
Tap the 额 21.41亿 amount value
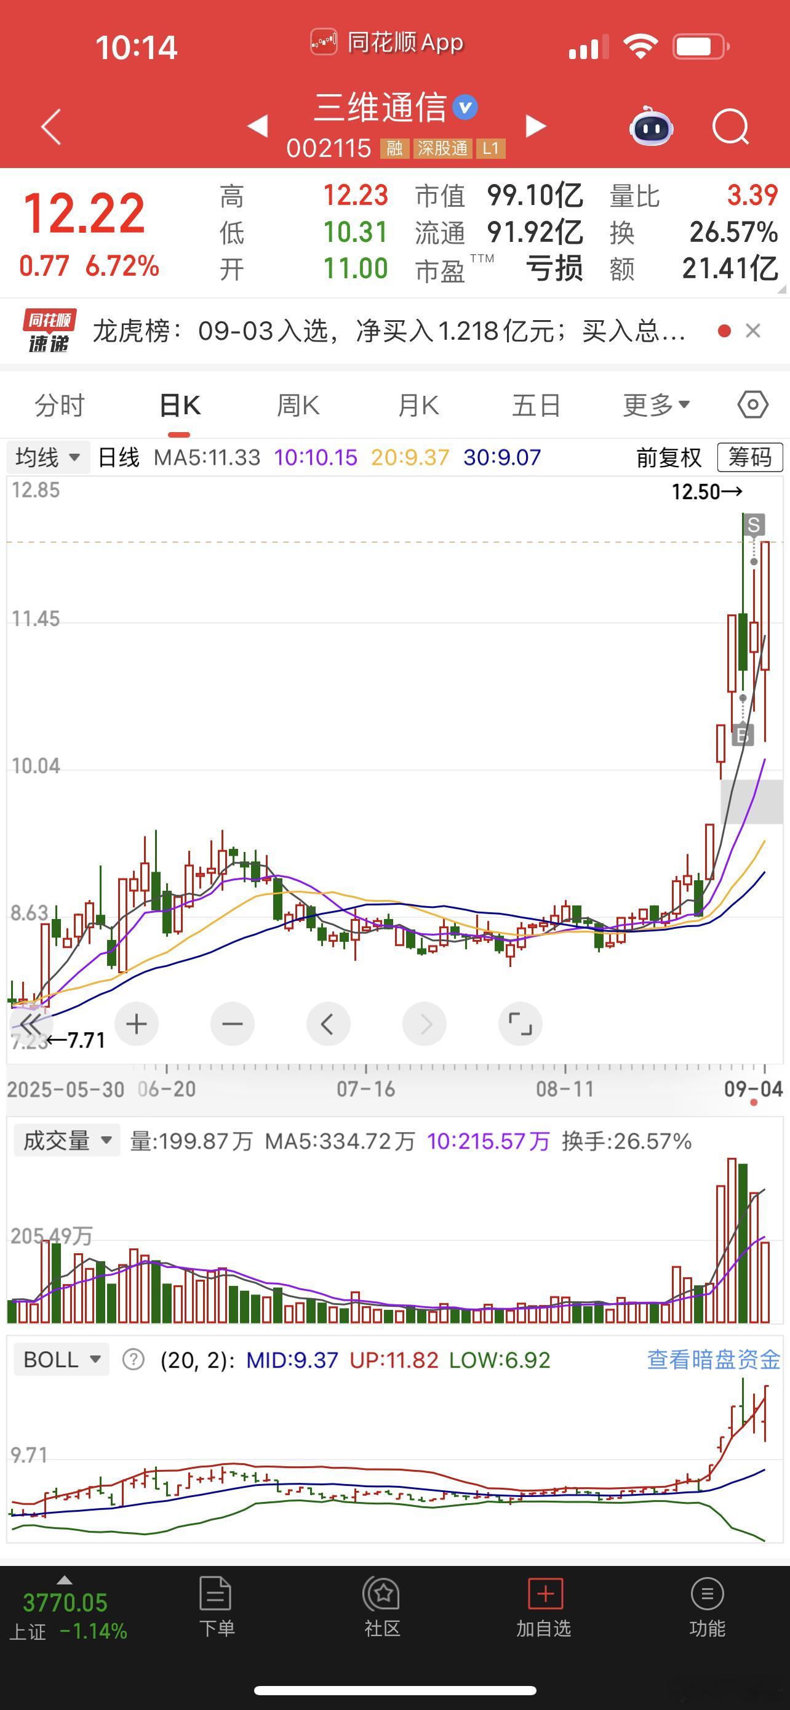coord(730,268)
